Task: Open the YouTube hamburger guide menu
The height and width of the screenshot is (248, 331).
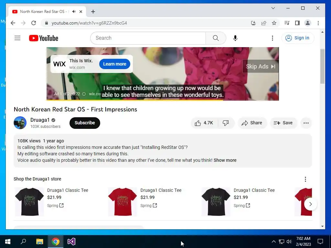Action: point(17,38)
